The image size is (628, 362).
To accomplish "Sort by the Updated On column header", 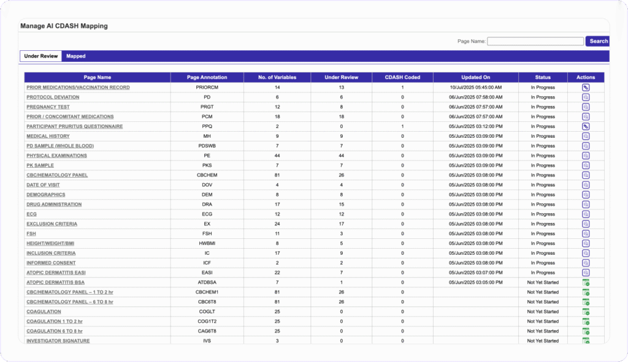I will 475,77.
